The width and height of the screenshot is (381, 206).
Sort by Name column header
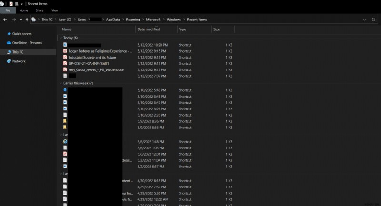click(x=67, y=29)
